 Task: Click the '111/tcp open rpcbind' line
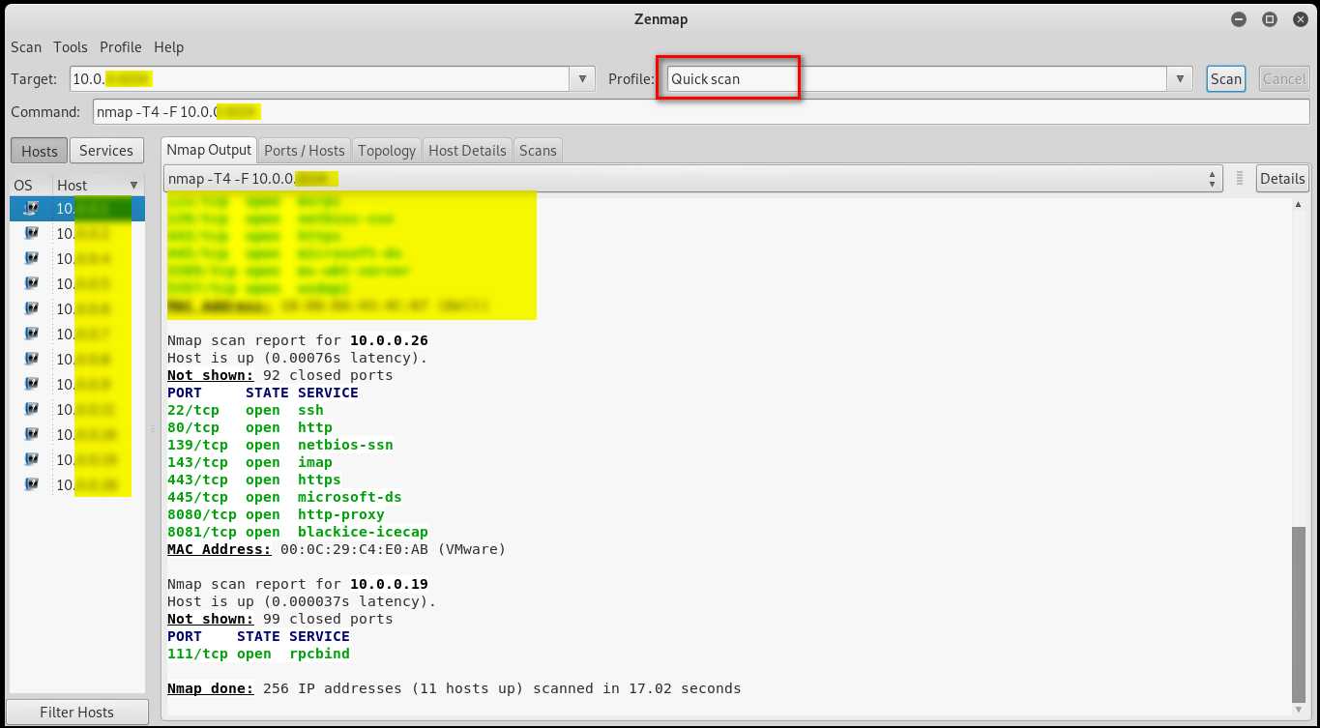[x=258, y=654]
